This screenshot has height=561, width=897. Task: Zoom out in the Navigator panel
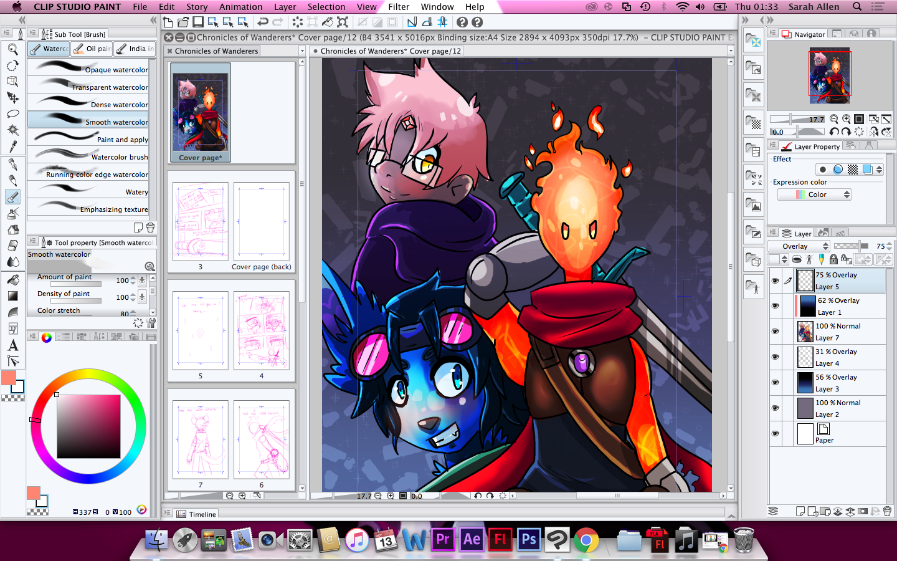point(834,119)
